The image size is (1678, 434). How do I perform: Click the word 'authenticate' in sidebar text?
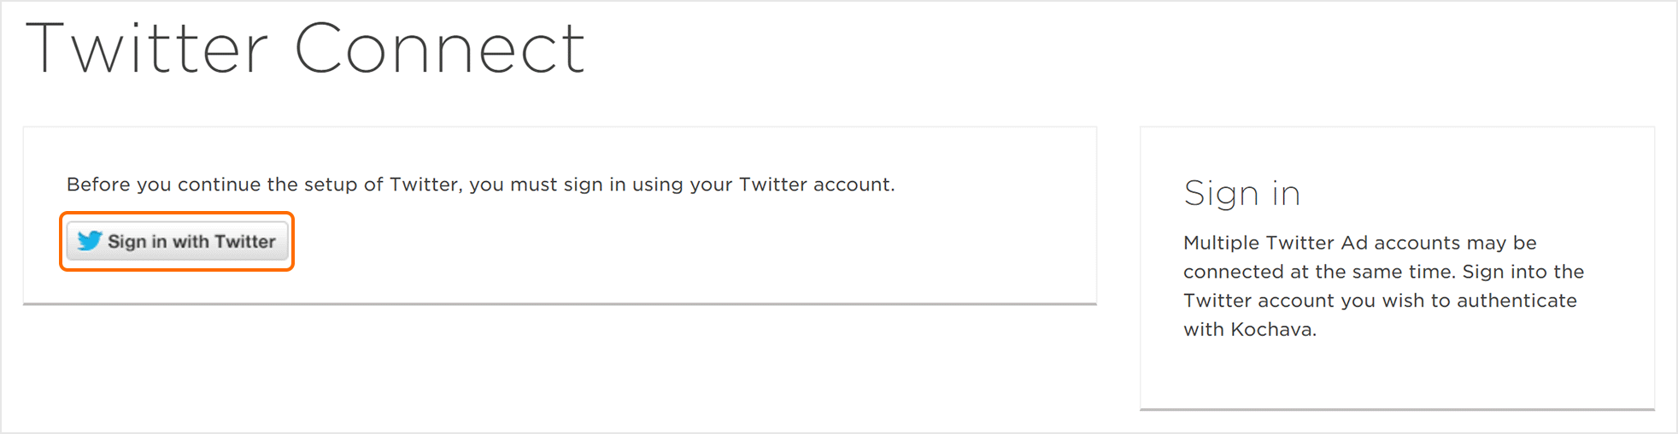[x=1517, y=301]
